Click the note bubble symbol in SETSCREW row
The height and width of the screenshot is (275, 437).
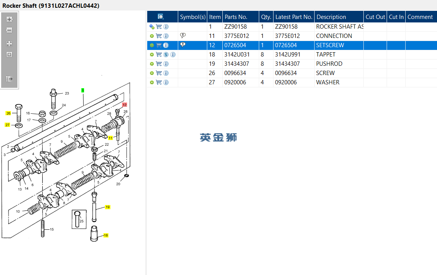point(183,44)
